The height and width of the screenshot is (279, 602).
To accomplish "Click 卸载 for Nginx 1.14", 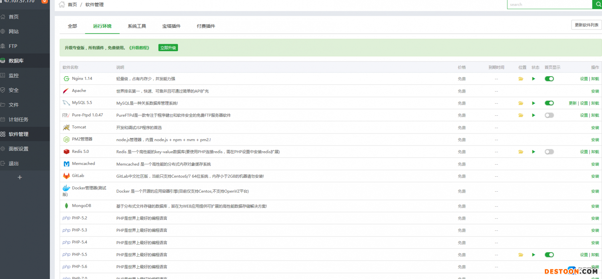I will coord(595,79).
